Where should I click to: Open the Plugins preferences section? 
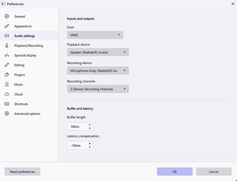[29, 75]
